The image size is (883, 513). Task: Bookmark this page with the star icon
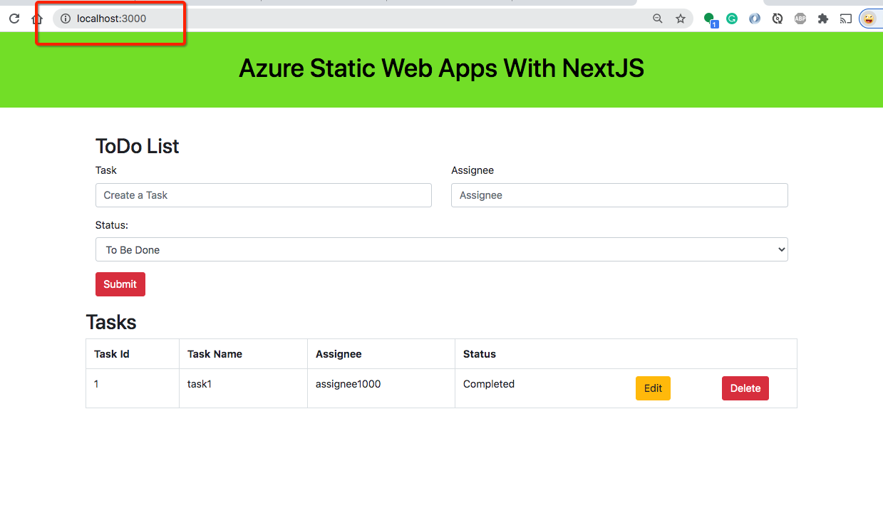click(681, 19)
